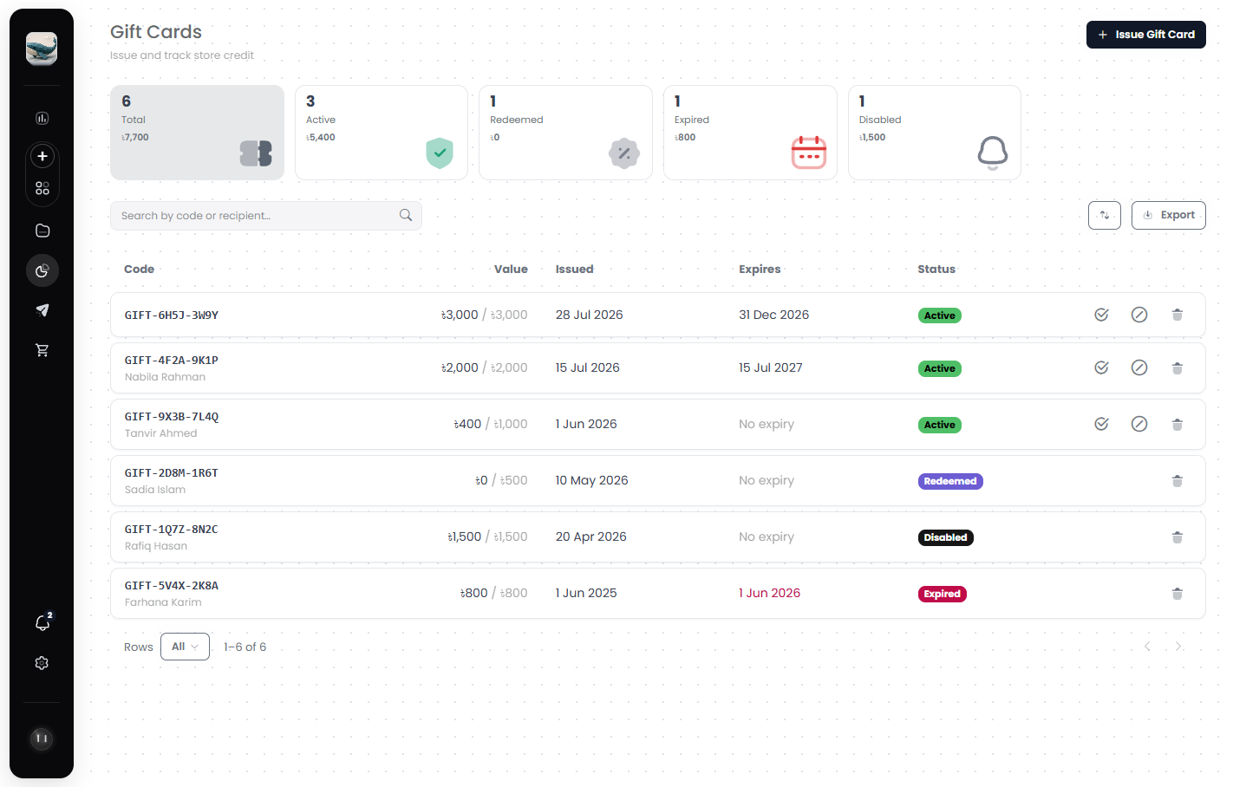Export the gift cards list
This screenshot has height=787, width=1233.
(1168, 215)
